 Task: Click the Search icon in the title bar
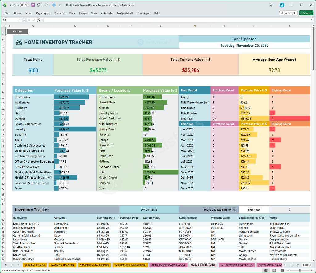pos(270,5)
